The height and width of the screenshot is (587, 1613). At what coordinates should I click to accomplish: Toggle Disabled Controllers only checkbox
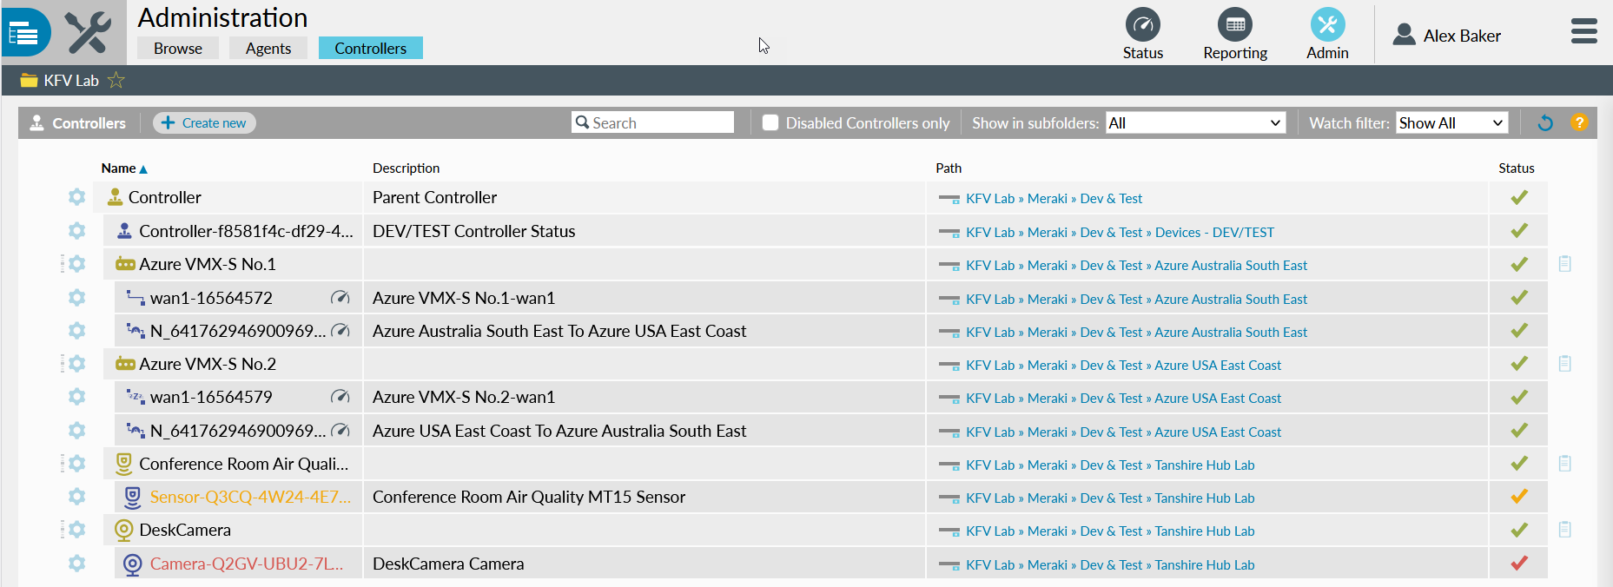(770, 122)
